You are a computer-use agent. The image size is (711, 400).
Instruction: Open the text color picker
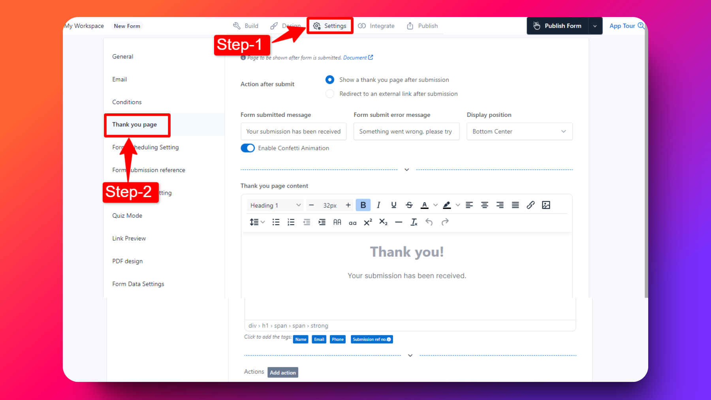coord(425,205)
